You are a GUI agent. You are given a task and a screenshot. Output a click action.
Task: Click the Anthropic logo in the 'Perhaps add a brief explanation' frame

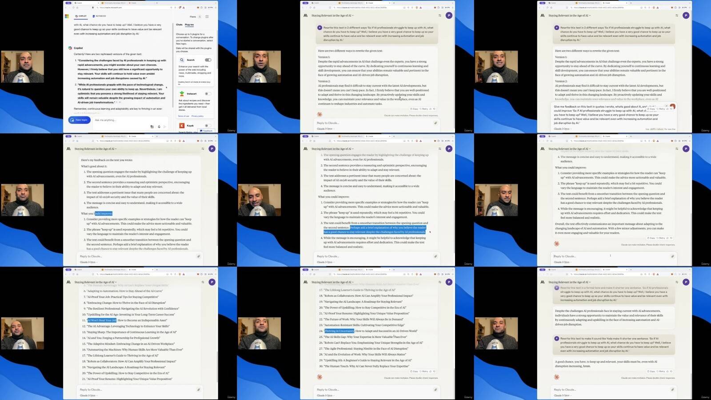pyautogui.click(x=306, y=149)
